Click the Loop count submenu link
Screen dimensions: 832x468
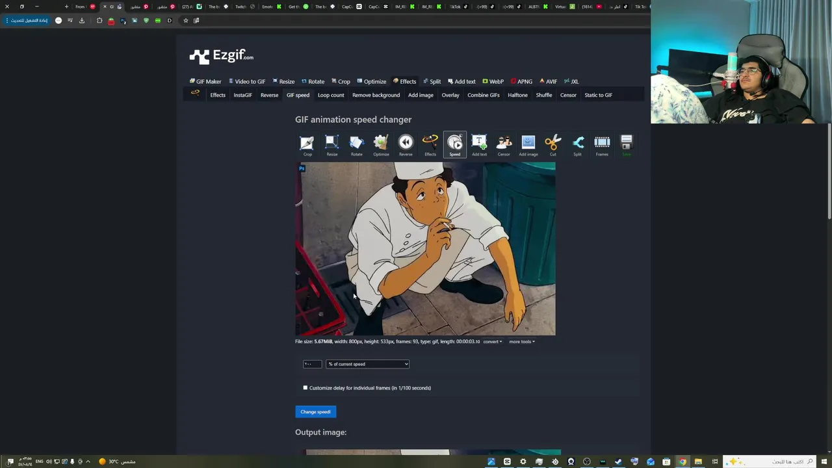(x=331, y=95)
